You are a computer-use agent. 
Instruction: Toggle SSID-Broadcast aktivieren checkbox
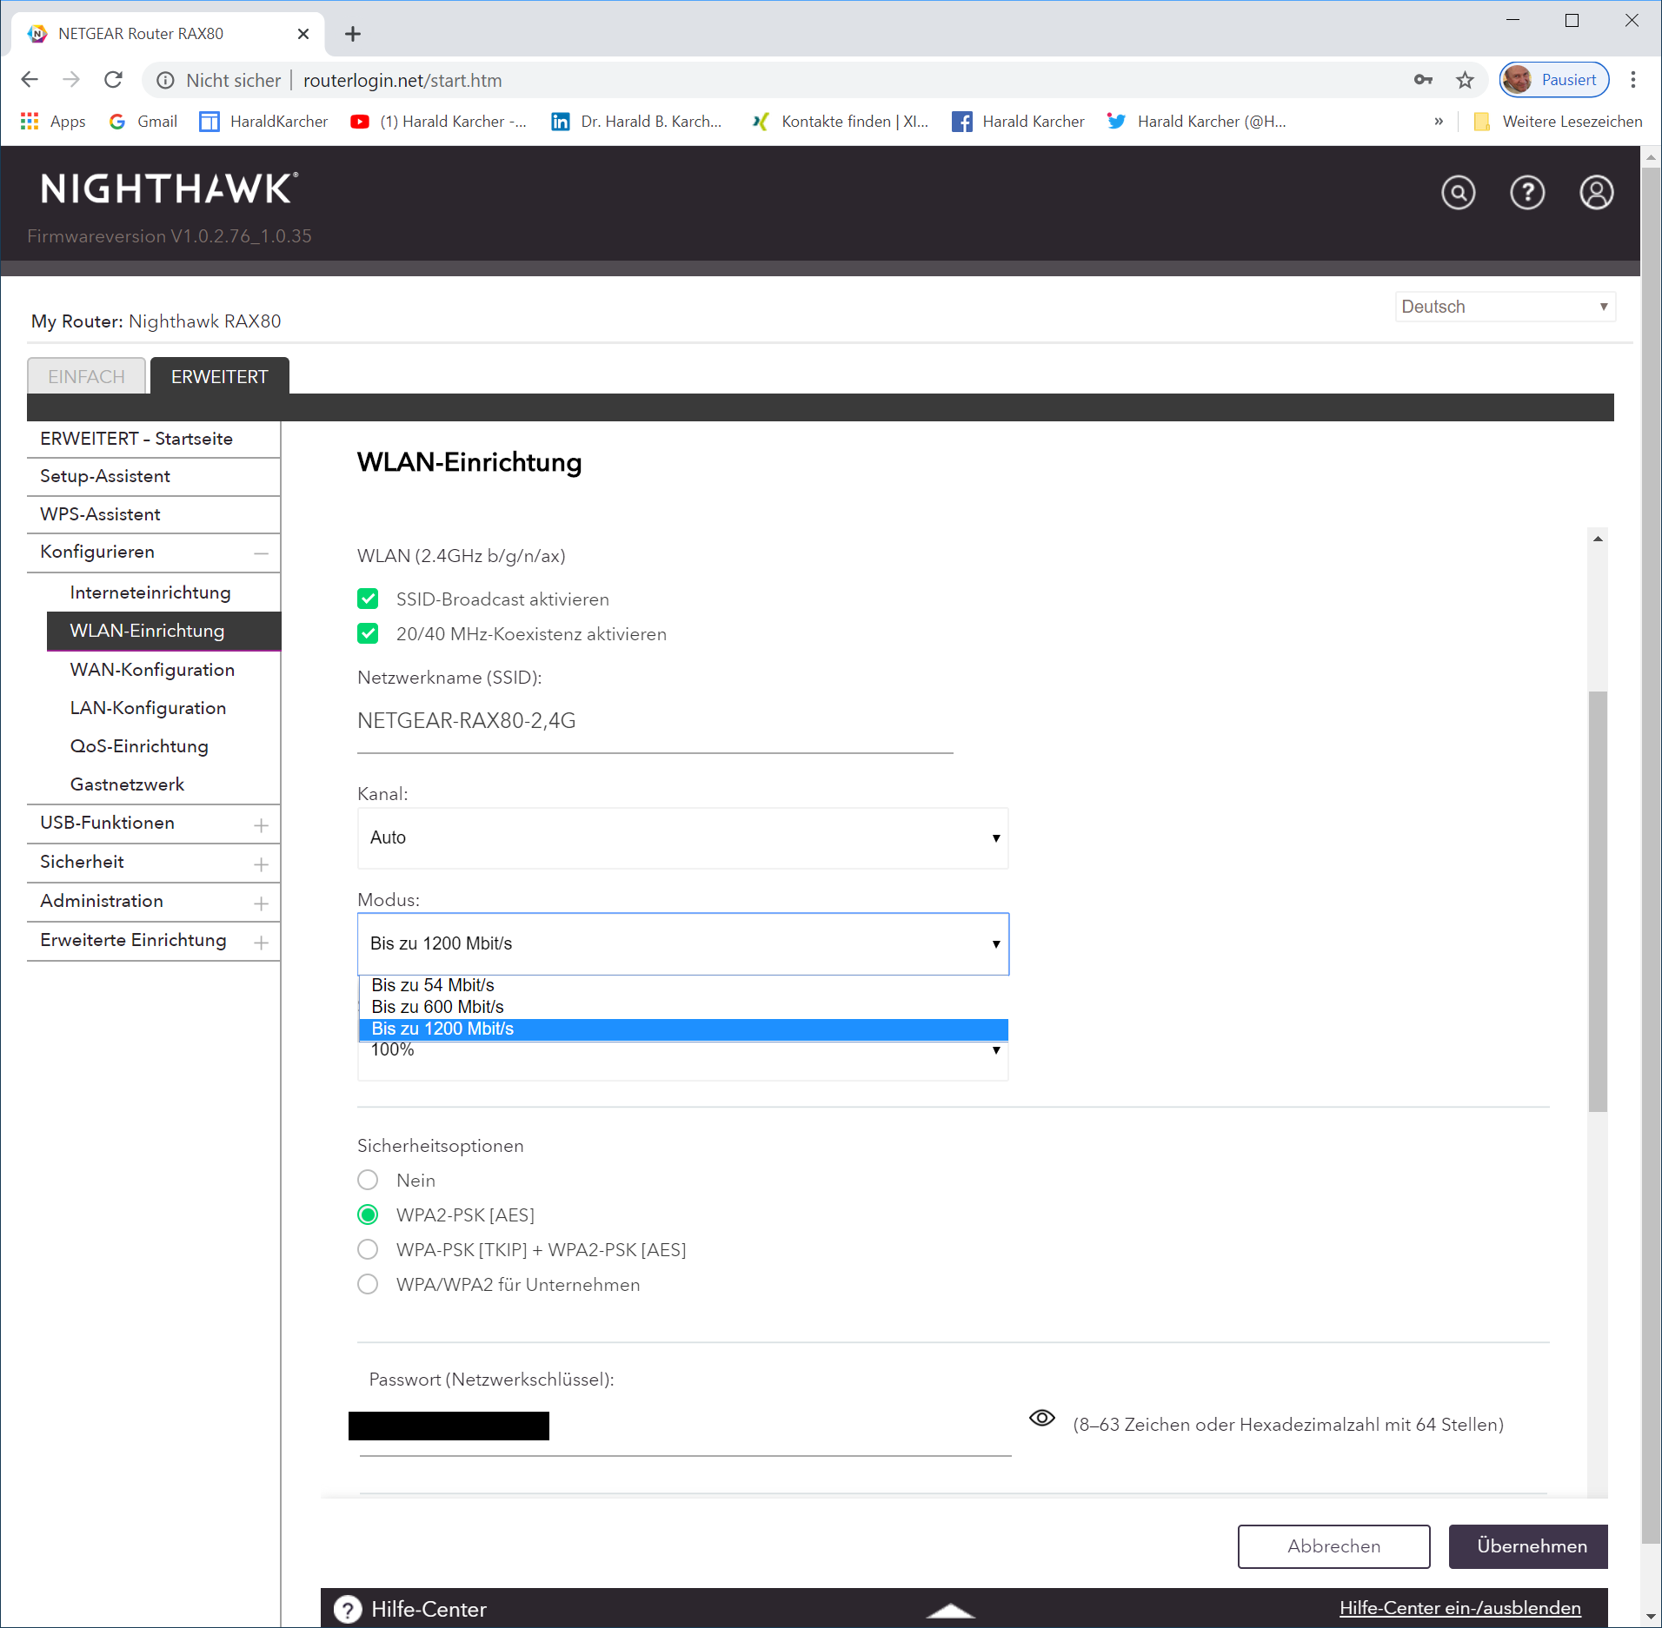pyautogui.click(x=368, y=599)
